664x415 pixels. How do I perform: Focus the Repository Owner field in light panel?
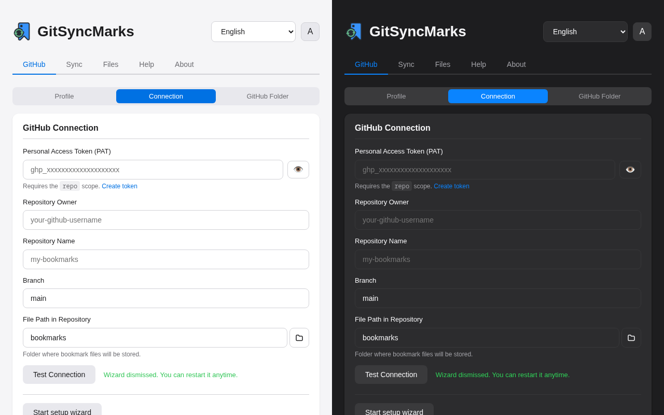coord(166,220)
